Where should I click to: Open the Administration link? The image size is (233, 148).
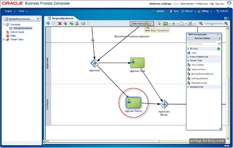(x=187, y=4)
